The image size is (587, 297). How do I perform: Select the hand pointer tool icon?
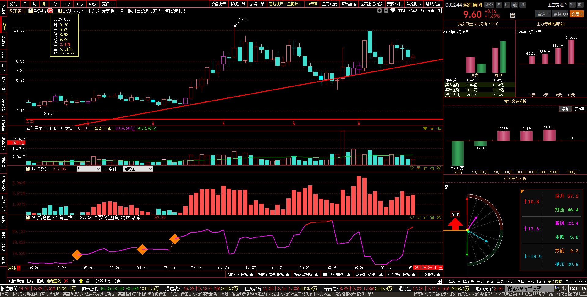[x=74, y=281]
